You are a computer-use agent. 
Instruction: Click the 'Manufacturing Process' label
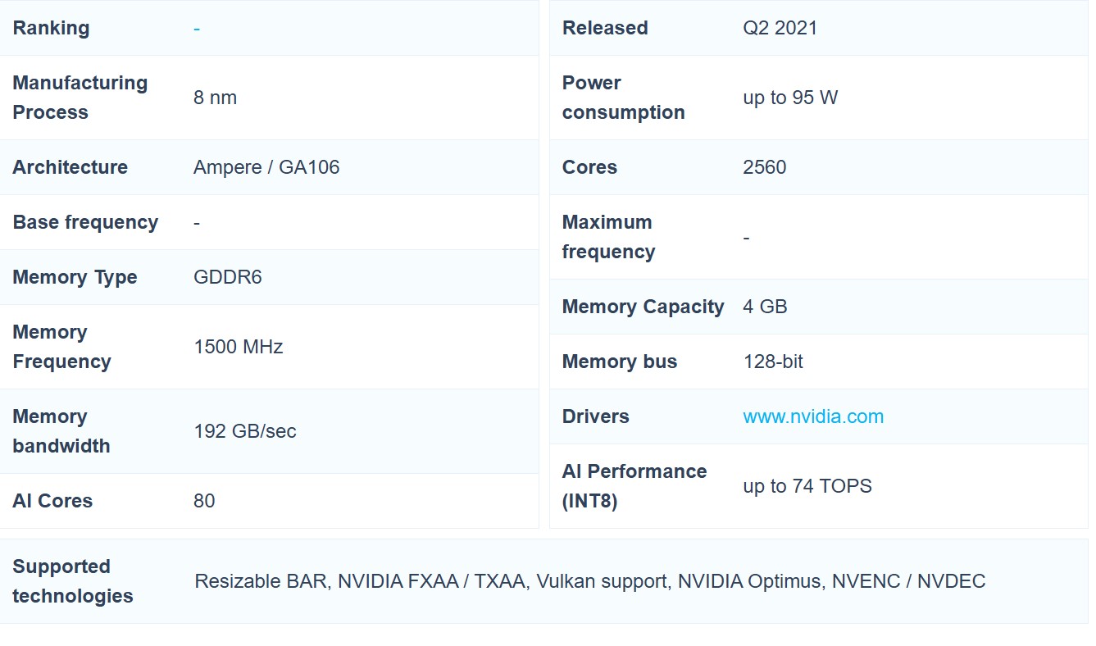80,98
